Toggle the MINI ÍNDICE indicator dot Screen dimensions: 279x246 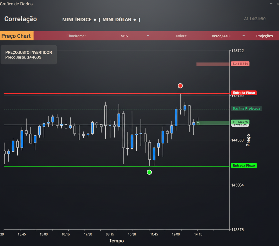(x=95, y=20)
